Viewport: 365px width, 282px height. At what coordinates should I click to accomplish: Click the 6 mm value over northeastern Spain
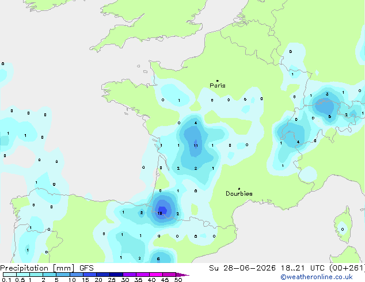(158, 259)
